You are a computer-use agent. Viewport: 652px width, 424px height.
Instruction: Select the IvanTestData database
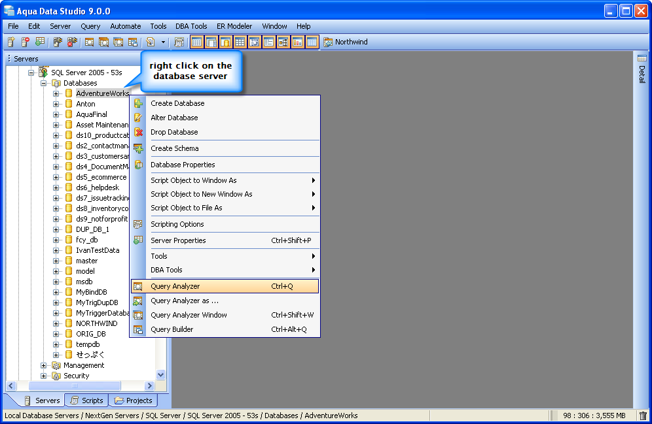point(98,250)
